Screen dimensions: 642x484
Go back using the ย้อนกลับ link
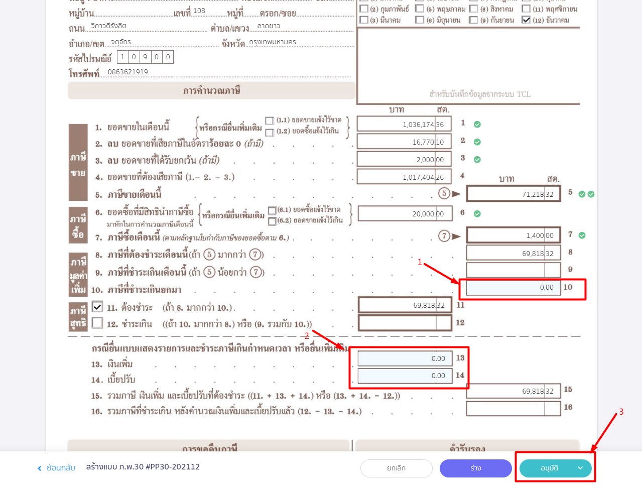click(60, 468)
